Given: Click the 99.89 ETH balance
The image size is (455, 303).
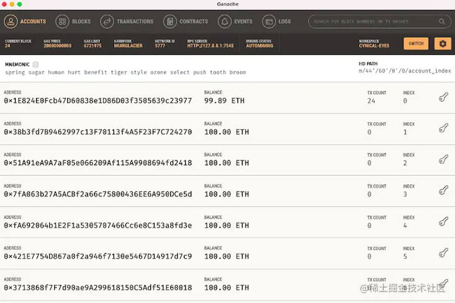Looking at the screenshot, I should click(224, 101).
